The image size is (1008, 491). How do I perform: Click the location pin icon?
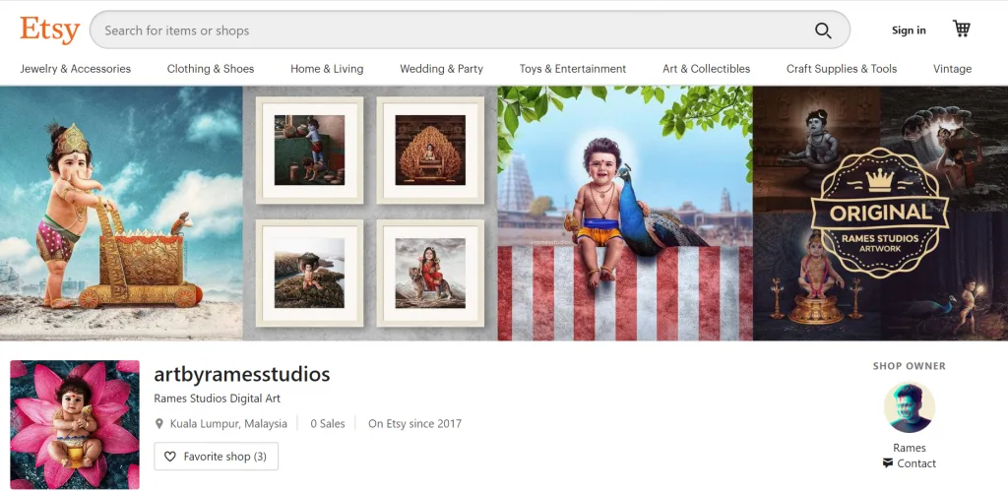coord(159,424)
